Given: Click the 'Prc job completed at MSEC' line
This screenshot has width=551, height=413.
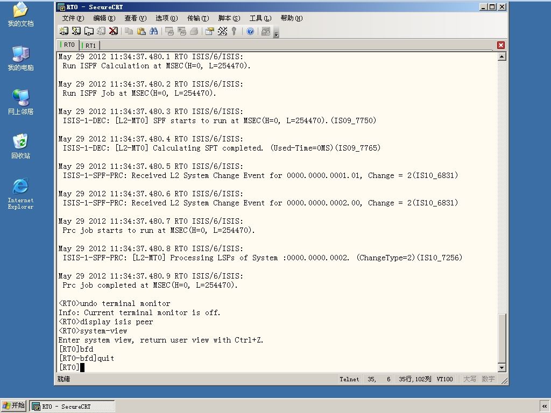Looking at the screenshot, I should point(150,285).
